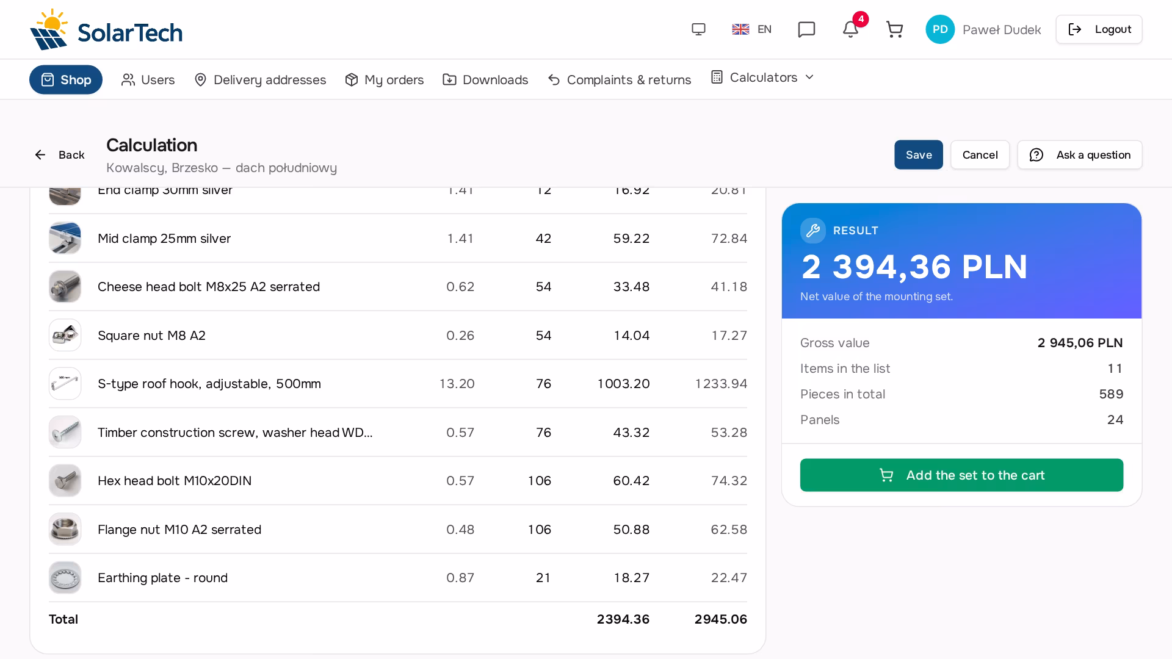Click Gross value 2 945,06 PLN
1172x659 pixels.
1080,343
